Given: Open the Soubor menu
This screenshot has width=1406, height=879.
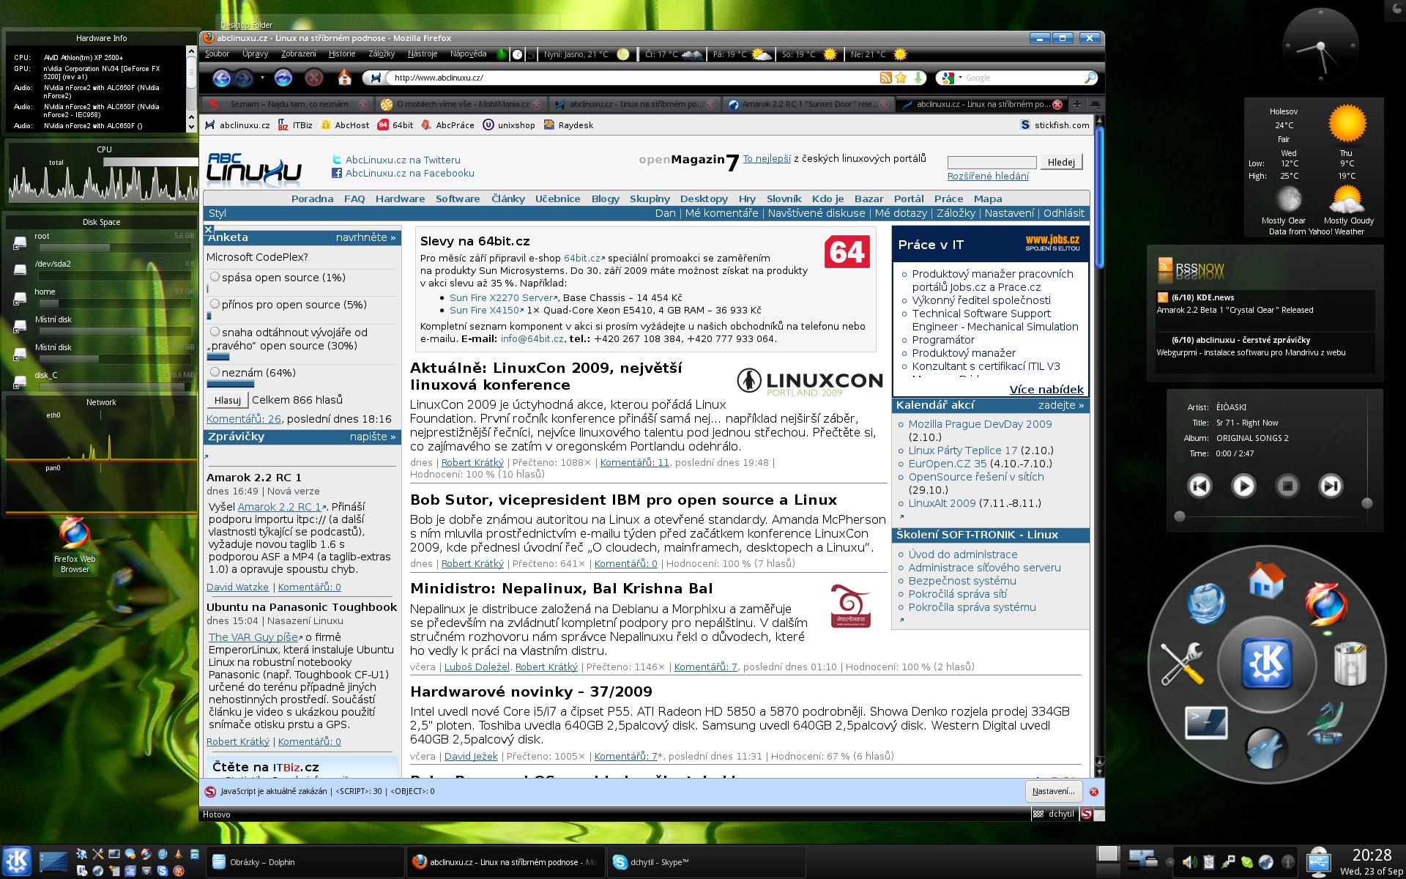Looking at the screenshot, I should point(217,54).
